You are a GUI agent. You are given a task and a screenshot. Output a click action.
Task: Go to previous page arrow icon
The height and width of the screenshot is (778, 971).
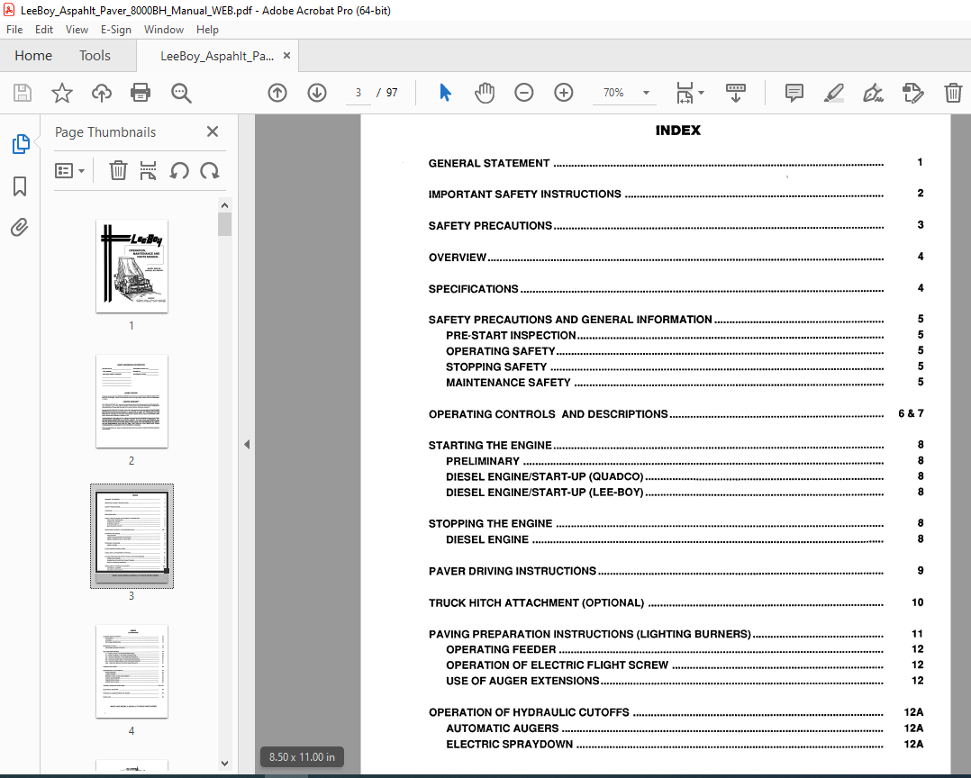pyautogui.click(x=277, y=93)
